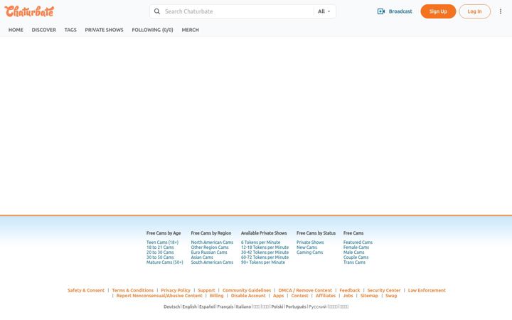Open the Support footer link
This screenshot has width=512, height=320.
click(206, 290)
